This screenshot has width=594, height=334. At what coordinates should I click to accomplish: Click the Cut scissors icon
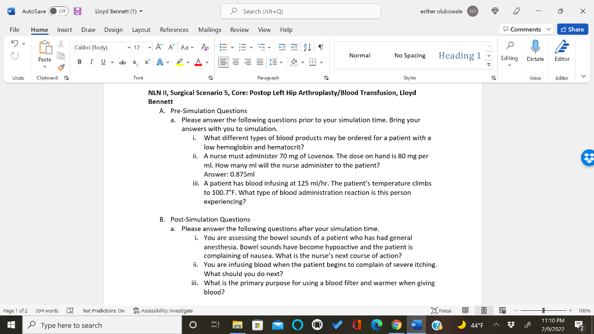(x=60, y=44)
